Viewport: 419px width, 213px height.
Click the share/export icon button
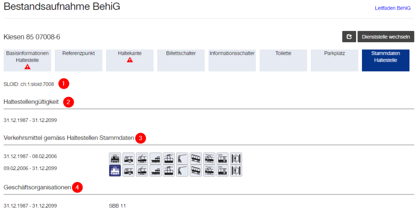(x=349, y=36)
